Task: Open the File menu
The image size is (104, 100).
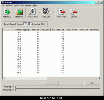Action: (3, 5)
